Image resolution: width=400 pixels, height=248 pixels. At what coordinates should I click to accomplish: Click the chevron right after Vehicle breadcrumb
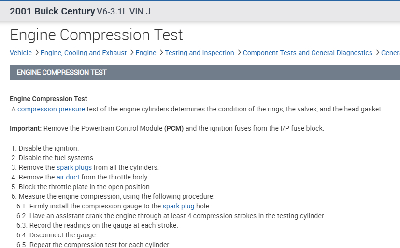(36, 53)
